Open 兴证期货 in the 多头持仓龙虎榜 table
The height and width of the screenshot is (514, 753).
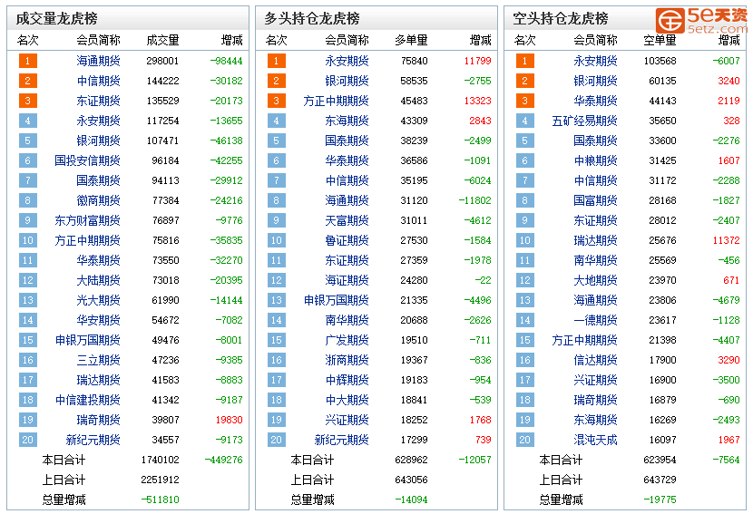click(347, 420)
